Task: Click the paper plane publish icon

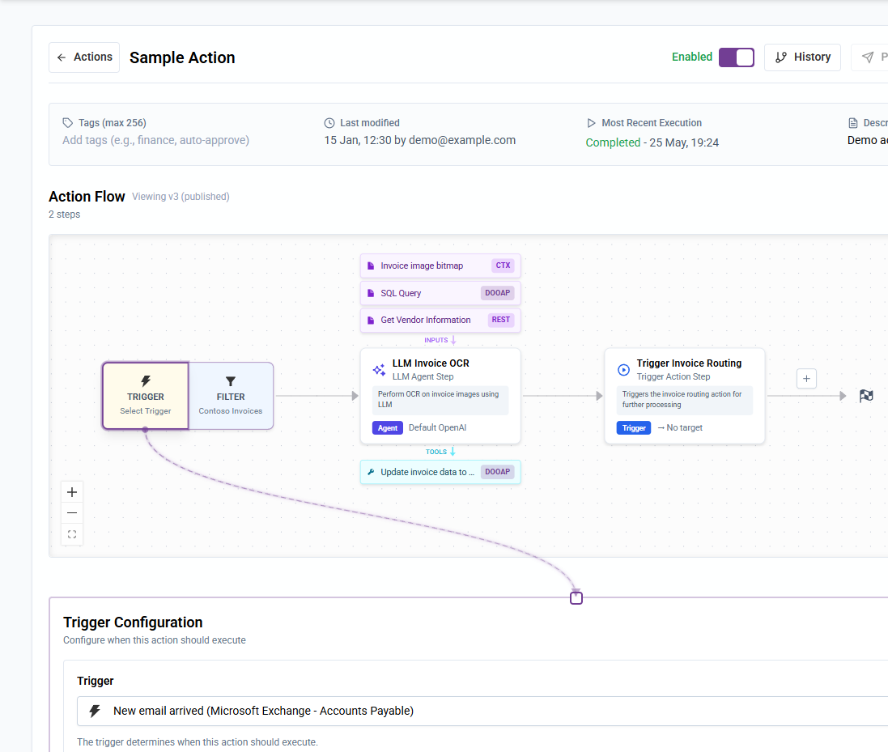Action: [x=868, y=57]
